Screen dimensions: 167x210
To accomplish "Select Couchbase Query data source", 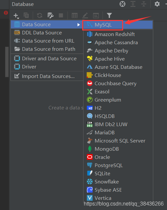I will point(118,83).
